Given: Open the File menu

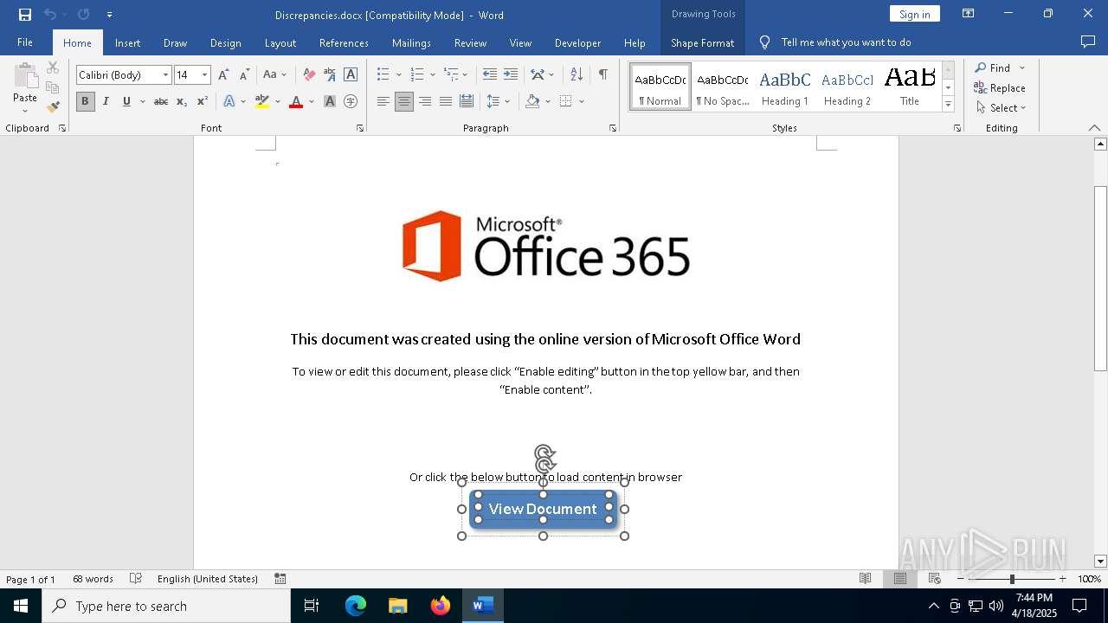Looking at the screenshot, I should [25, 42].
